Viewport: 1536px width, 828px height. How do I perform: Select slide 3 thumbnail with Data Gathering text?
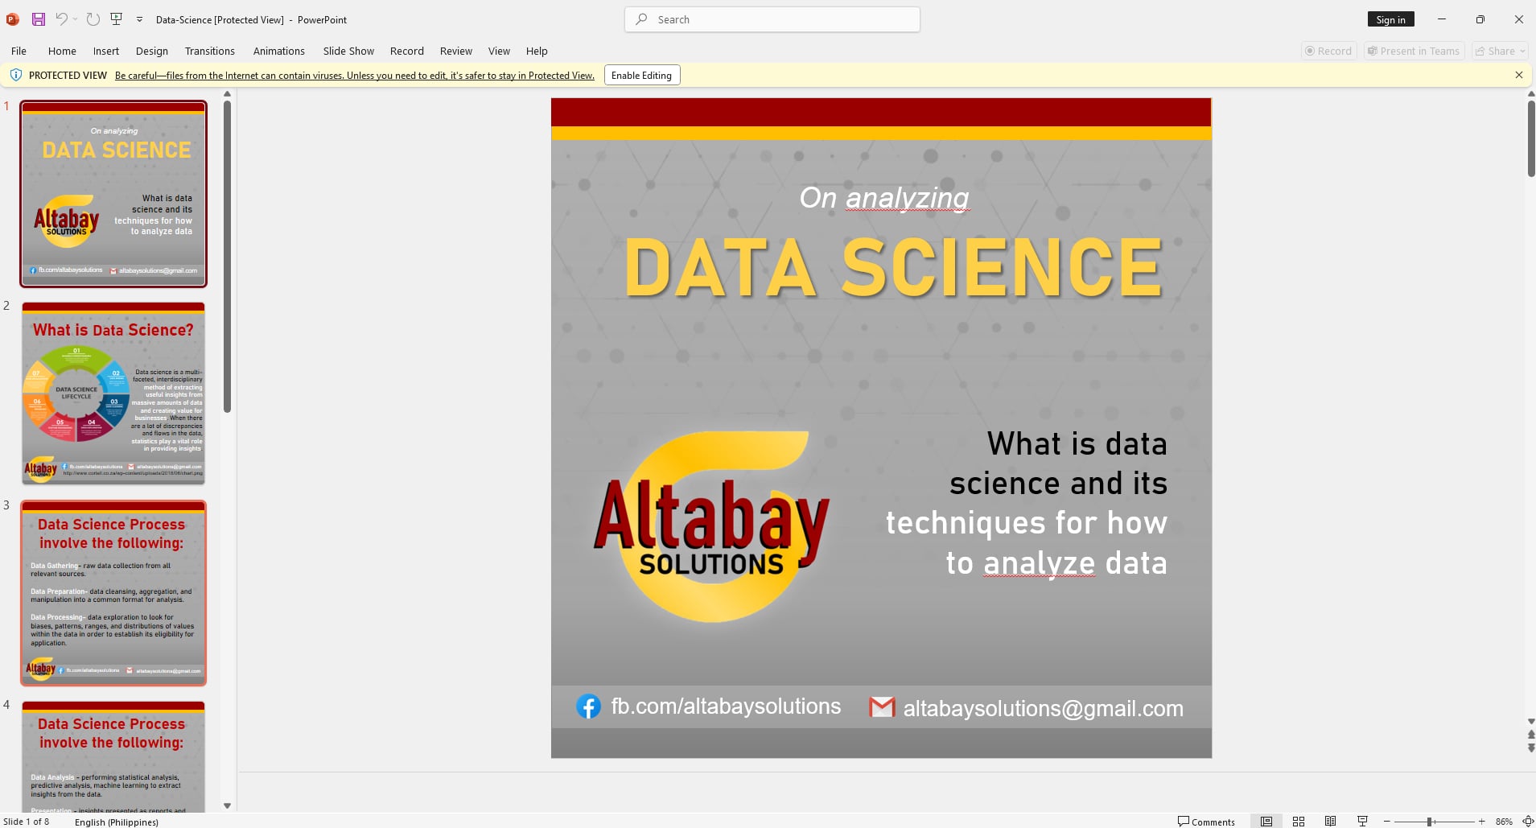click(113, 593)
